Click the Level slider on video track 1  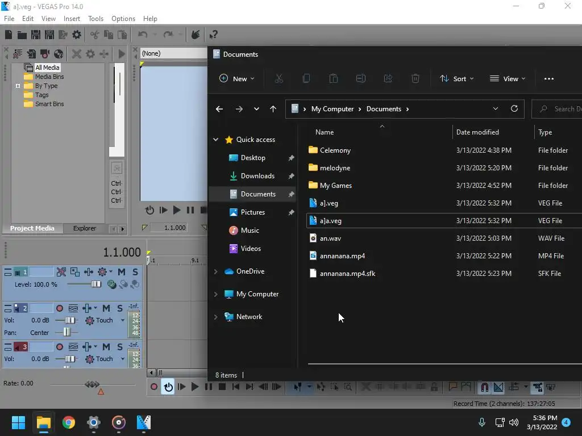tap(96, 284)
